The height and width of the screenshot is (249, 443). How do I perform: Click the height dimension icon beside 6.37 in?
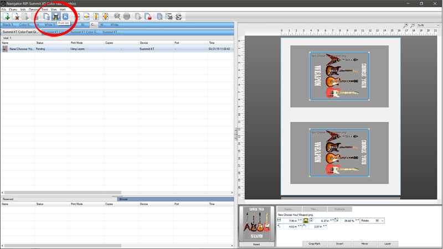(x=311, y=220)
